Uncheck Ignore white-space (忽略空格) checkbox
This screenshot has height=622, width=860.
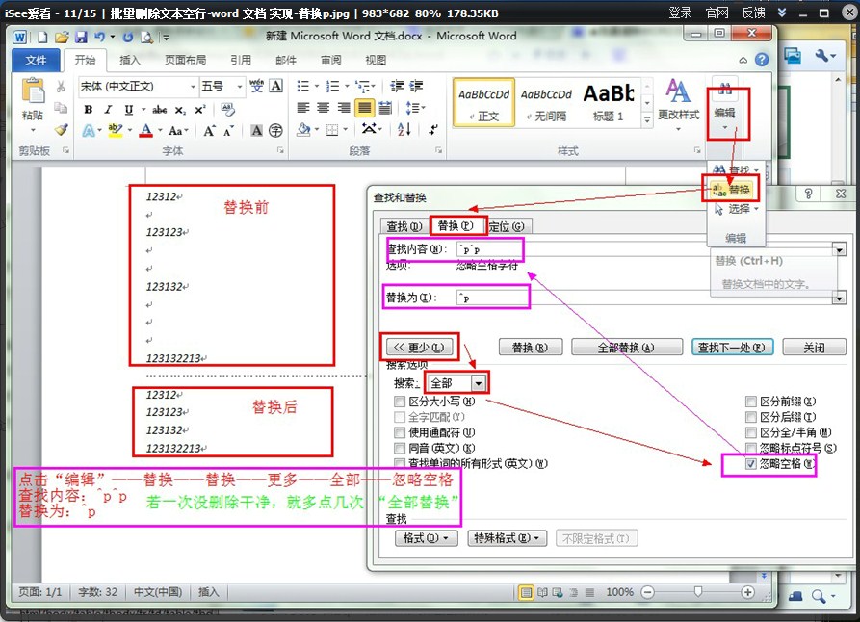point(751,464)
